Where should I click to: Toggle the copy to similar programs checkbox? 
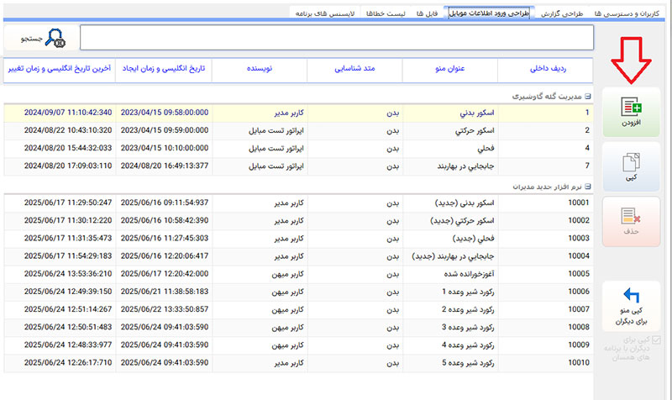[656, 340]
